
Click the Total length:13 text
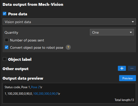[124, 100]
